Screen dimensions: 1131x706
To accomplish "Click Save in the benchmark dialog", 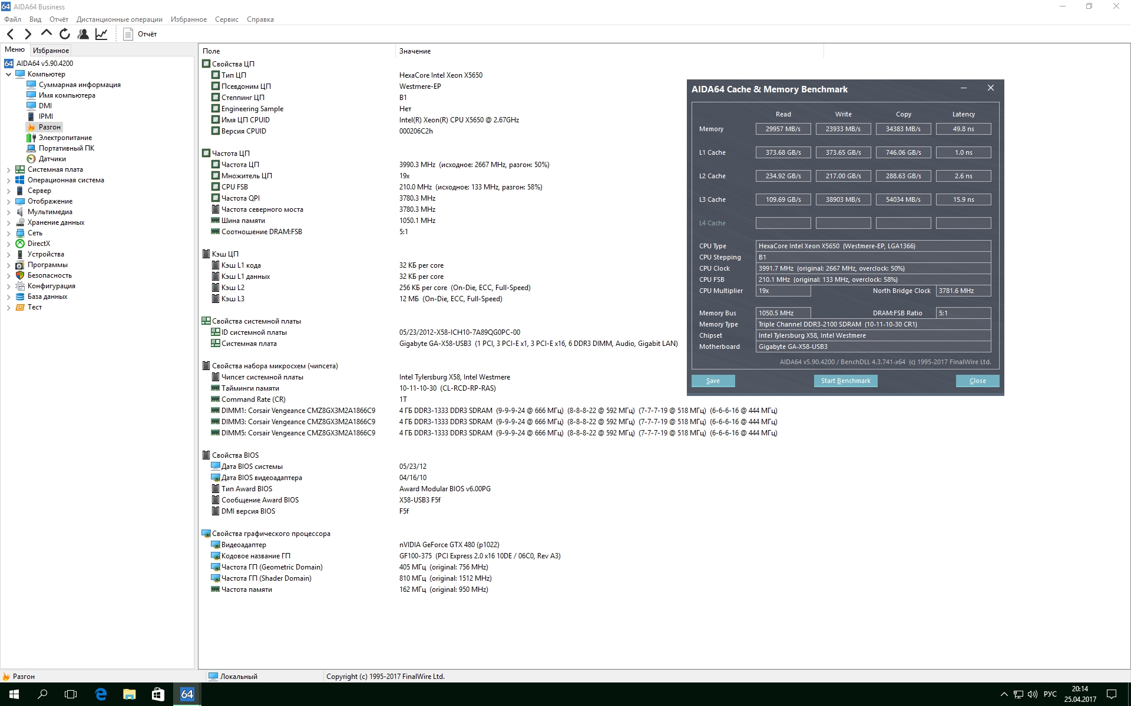I will click(x=713, y=381).
